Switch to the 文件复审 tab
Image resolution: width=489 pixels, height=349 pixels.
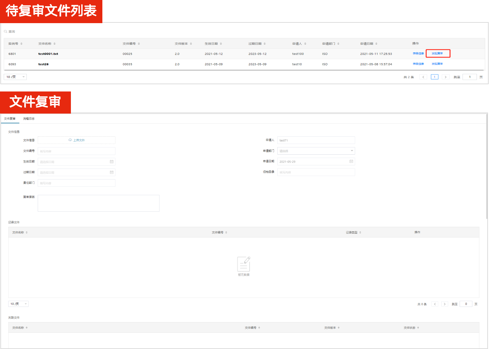tap(10, 119)
